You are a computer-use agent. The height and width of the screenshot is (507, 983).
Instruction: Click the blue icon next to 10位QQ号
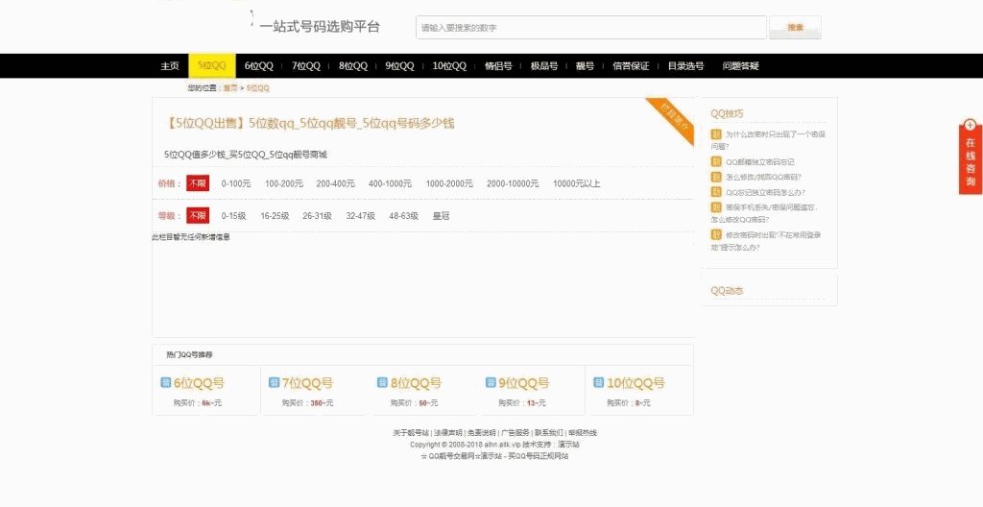599,383
